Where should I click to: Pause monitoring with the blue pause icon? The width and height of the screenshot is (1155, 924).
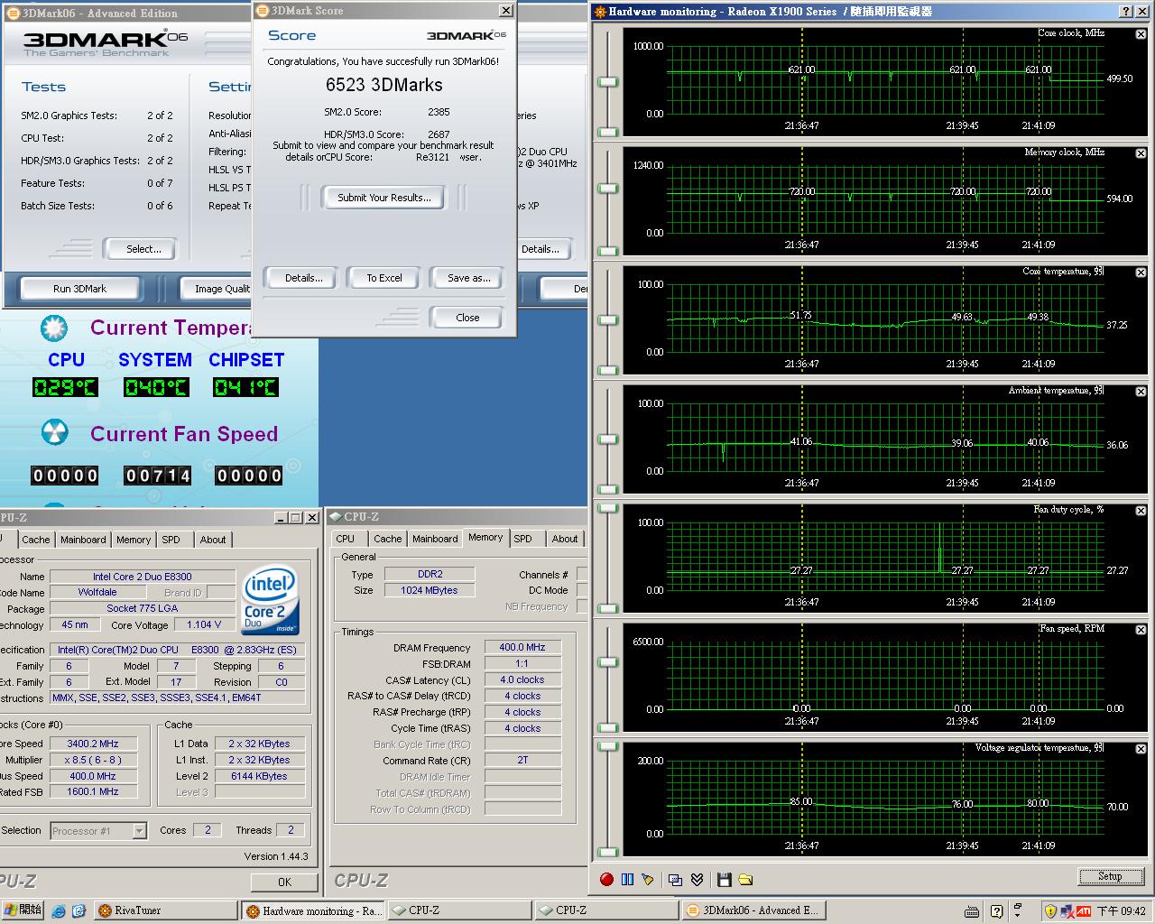pyautogui.click(x=627, y=879)
